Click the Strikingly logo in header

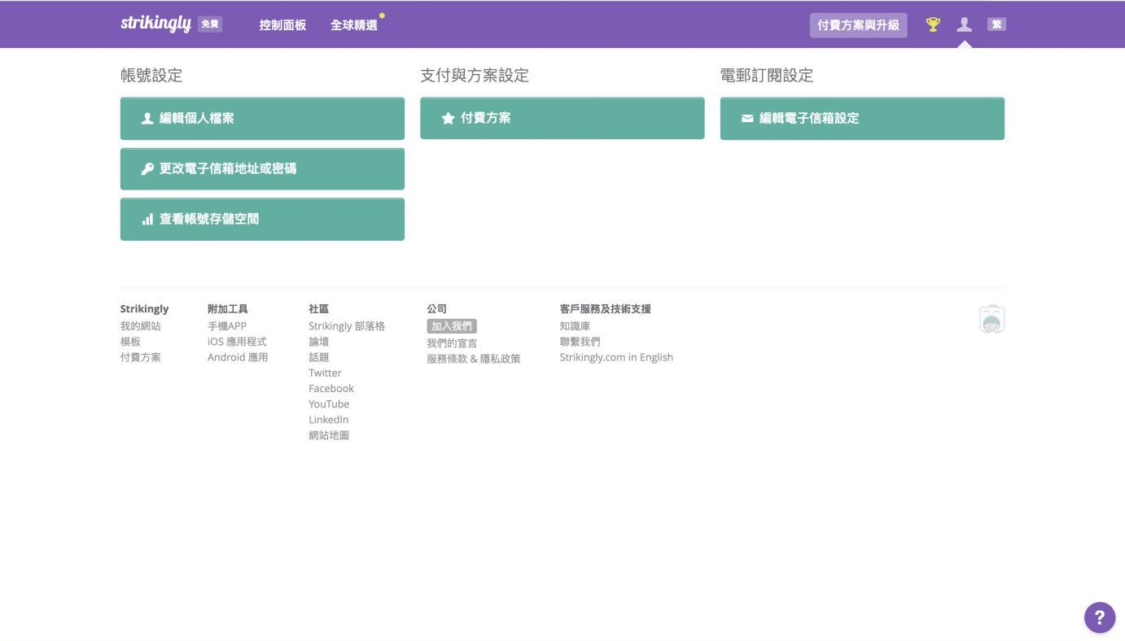[156, 24]
